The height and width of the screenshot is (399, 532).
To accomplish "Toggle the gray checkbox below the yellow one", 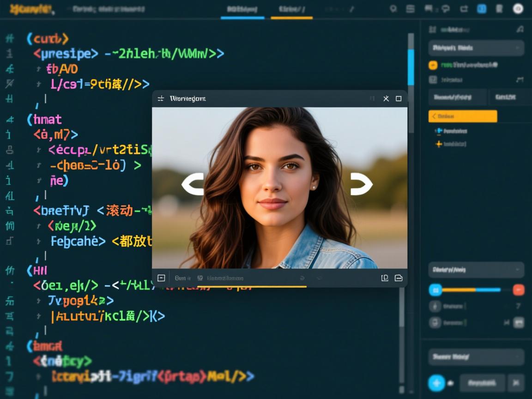I will 433,79.
